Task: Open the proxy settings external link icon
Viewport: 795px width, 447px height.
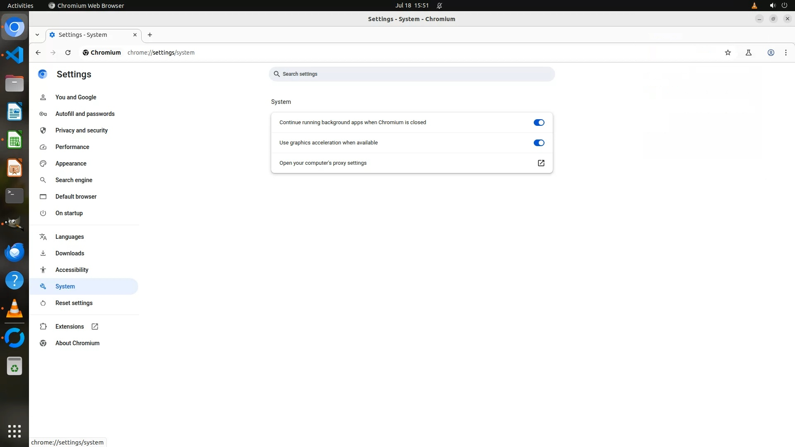Action: 541,163
